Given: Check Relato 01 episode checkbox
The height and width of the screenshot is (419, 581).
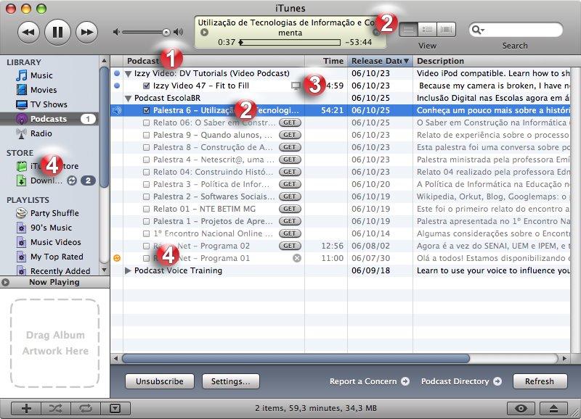Looking at the screenshot, I should [147, 209].
